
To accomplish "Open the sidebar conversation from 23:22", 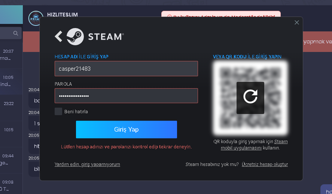I will pyautogui.click(x=11, y=108).
